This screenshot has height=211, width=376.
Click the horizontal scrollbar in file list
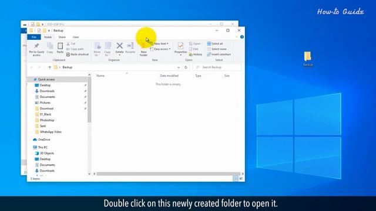[169, 173]
